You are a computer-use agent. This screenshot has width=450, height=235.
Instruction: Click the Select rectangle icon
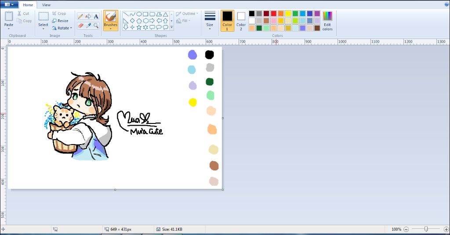tap(44, 16)
